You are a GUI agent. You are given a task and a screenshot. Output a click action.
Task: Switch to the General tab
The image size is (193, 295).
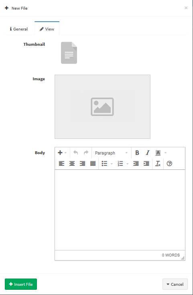[x=19, y=29]
